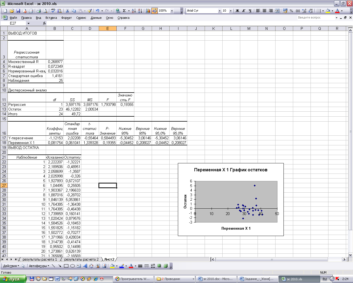The height and width of the screenshot is (283, 353).
Task: Expand the 100% zoom dropdown
Action: [x=172, y=11]
